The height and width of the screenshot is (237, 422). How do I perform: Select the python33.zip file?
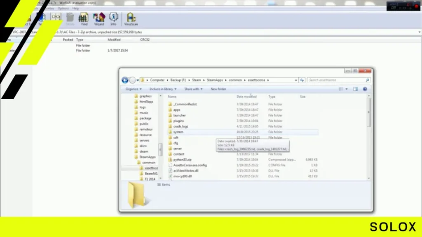pyautogui.click(x=182, y=160)
